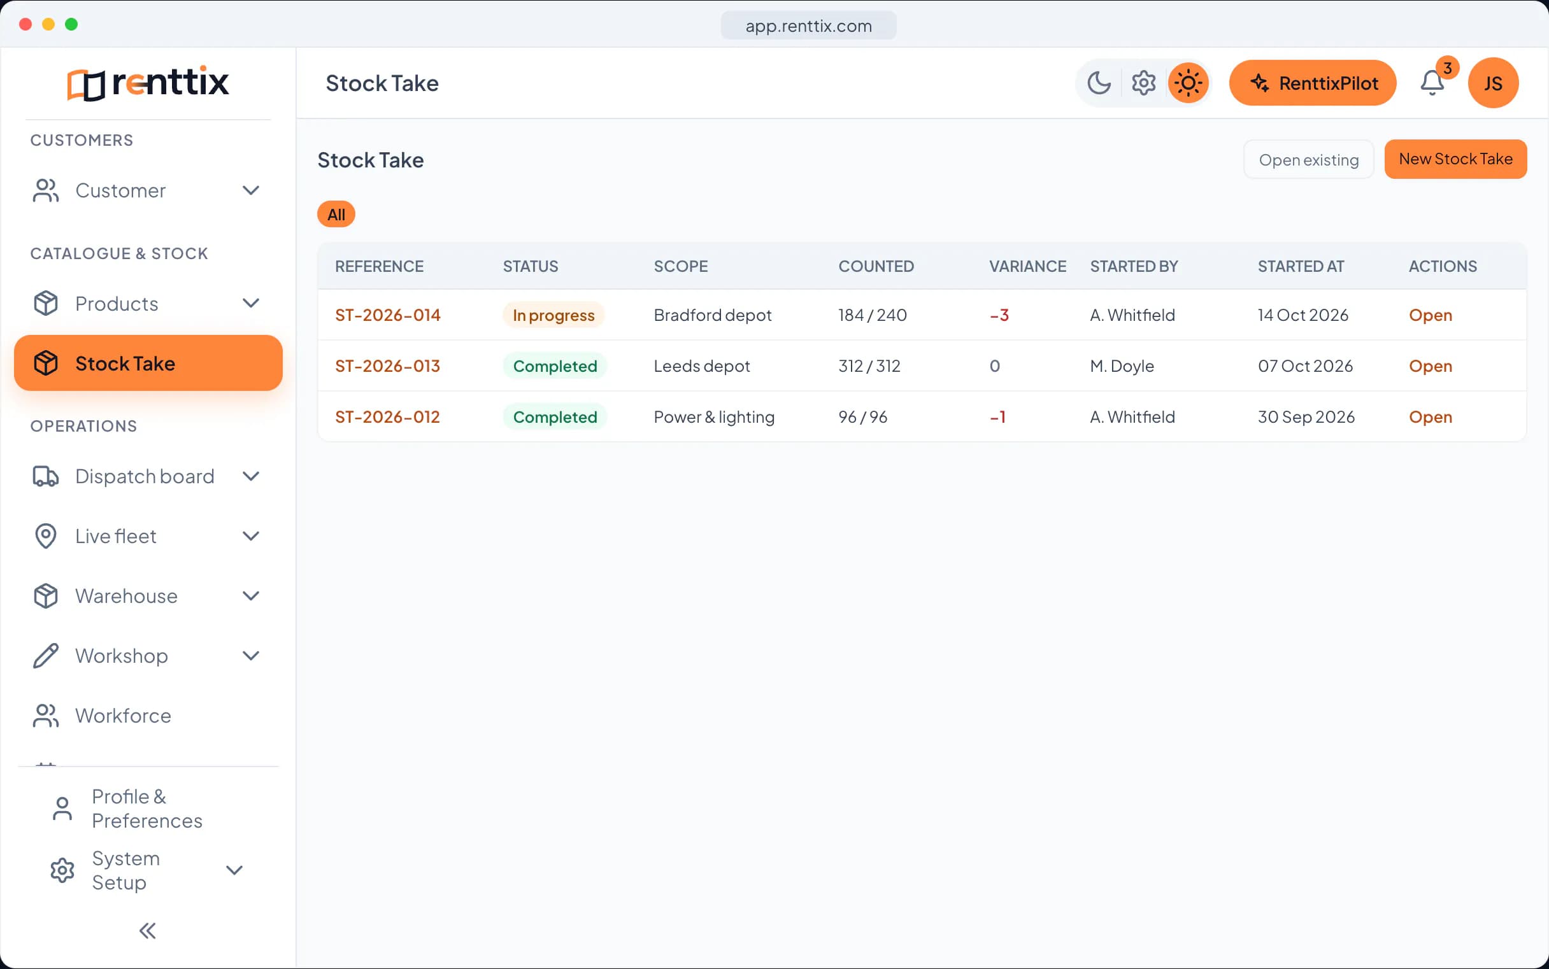Expand the Dispatch board chevron
1549x969 pixels.
(251, 476)
